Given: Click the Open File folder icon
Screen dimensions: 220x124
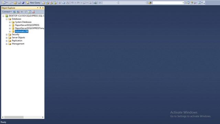Looking at the screenshot, I should [x=15, y=3].
